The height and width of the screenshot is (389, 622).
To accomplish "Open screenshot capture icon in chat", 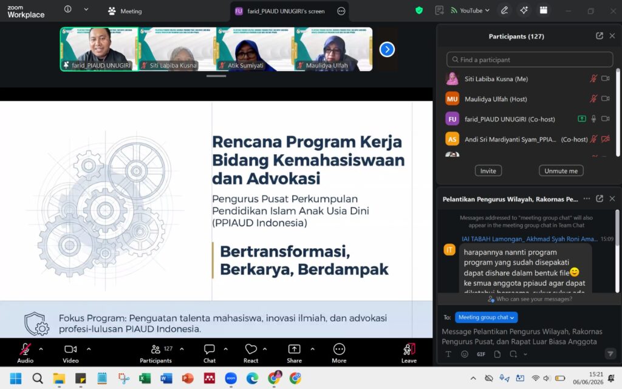I will [513, 354].
